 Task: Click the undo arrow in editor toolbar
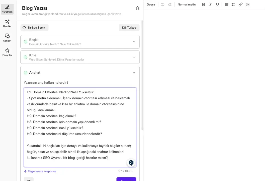[163, 4]
